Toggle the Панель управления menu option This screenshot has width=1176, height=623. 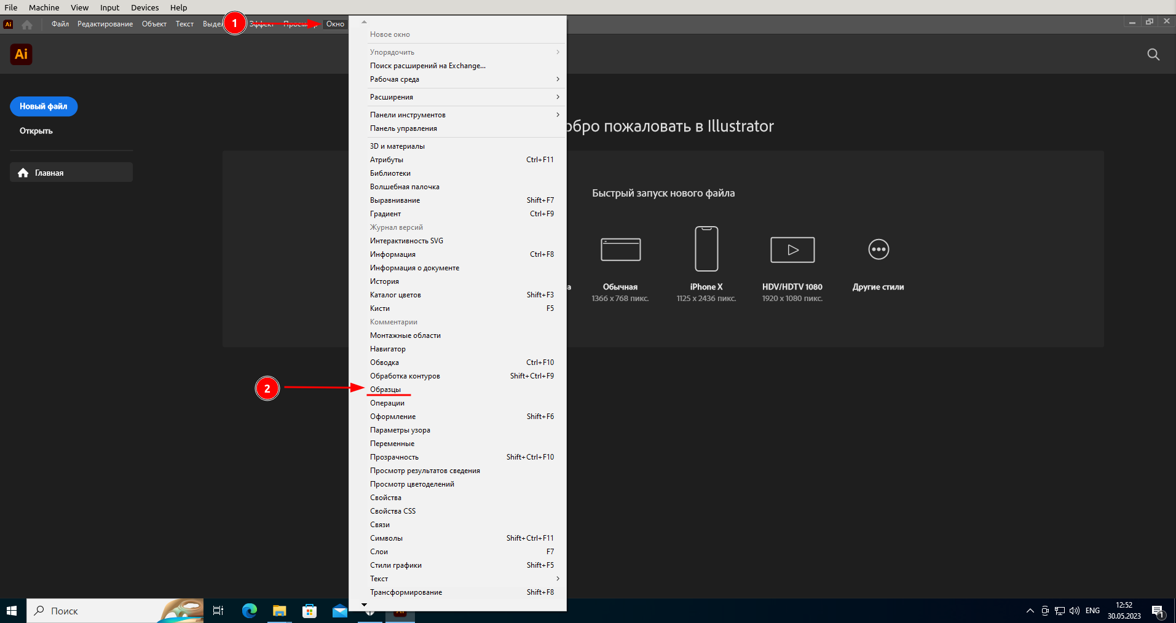point(403,128)
